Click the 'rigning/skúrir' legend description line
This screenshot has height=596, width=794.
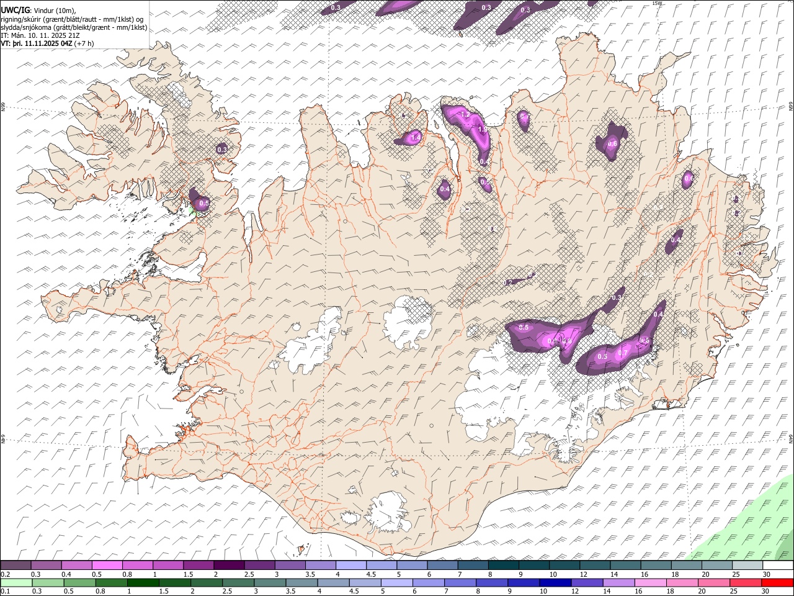point(73,19)
